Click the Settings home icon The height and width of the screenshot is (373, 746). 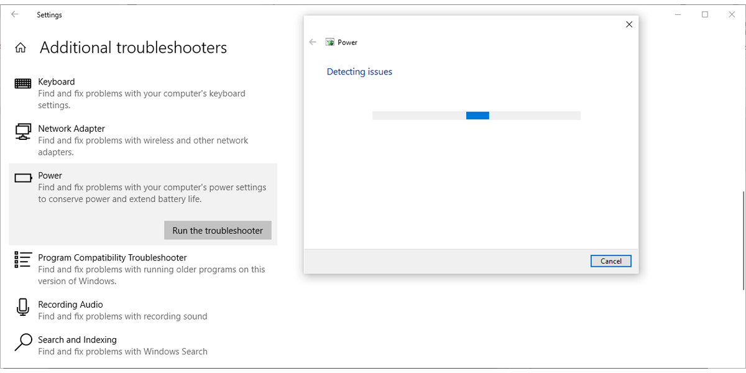[21, 48]
